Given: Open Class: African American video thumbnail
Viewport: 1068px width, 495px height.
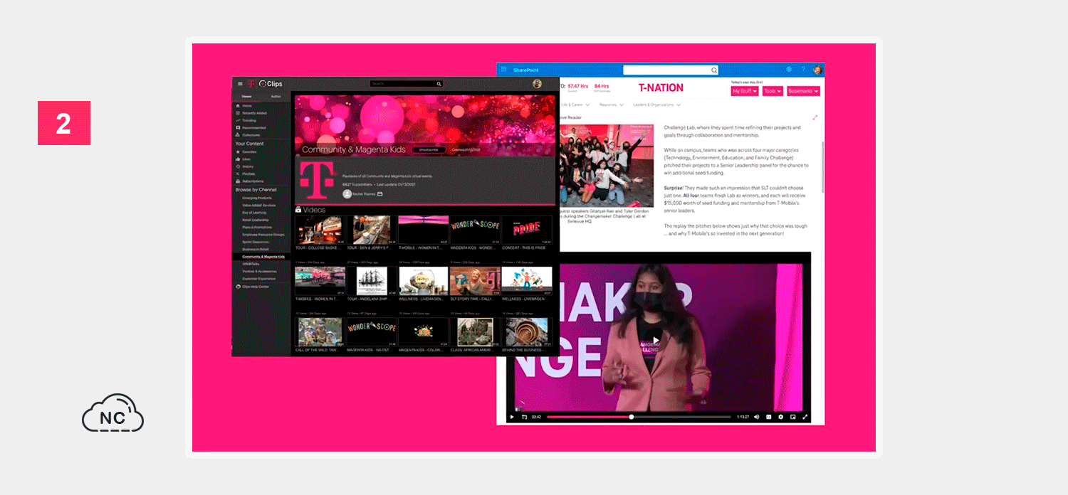Looking at the screenshot, I should point(475,332).
